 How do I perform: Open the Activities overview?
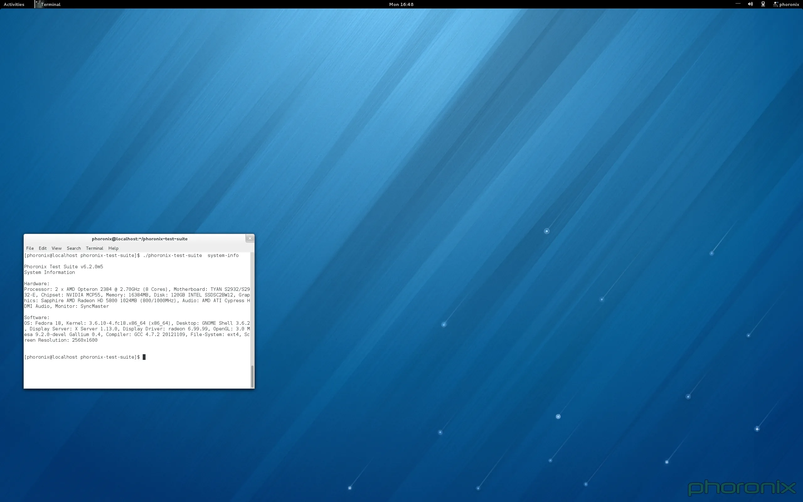pos(14,4)
